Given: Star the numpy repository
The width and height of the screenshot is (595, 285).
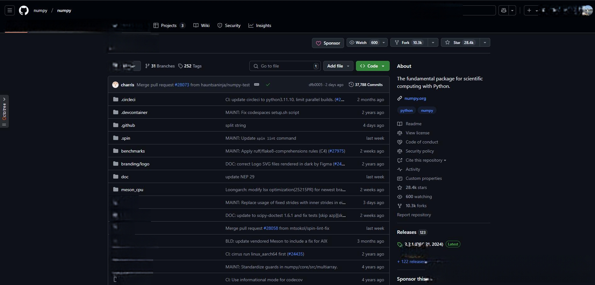Looking at the screenshot, I should (x=460, y=42).
